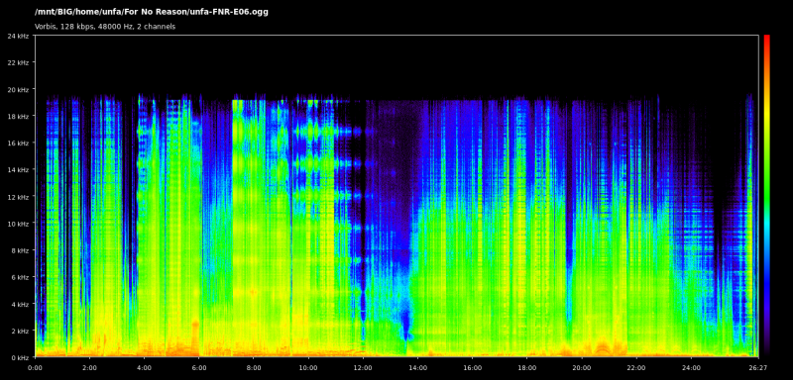Click the 22:00 time axis label

[635, 368]
